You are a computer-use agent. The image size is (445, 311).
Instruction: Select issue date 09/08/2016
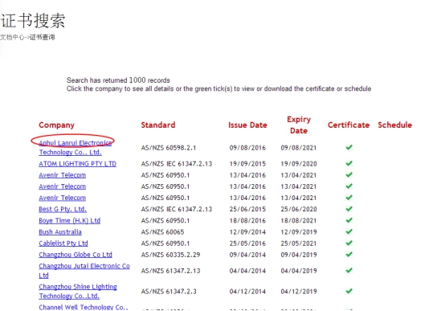pyautogui.click(x=247, y=148)
